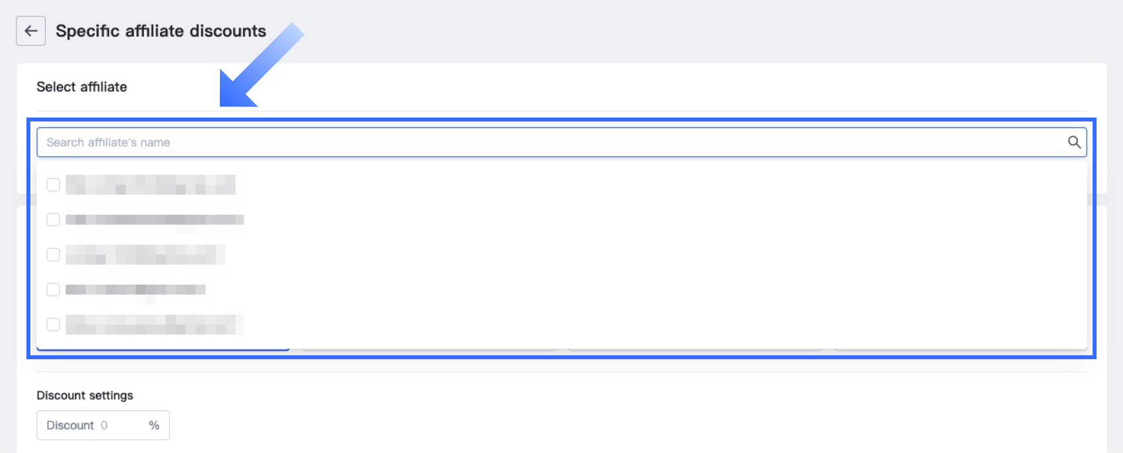Viewport: 1123px width, 453px height.
Task: Click the "Discount" prefix label in field
Action: (70, 425)
